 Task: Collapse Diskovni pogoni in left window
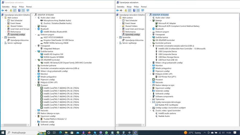click(x=36, y=34)
